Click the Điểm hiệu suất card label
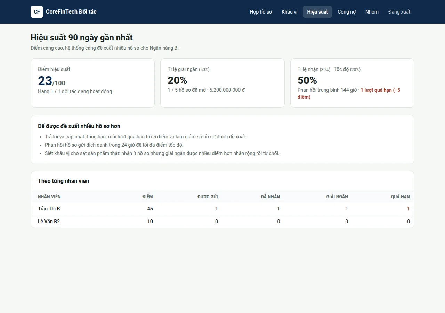Screen dimensions: 445x313 tap(54, 69)
